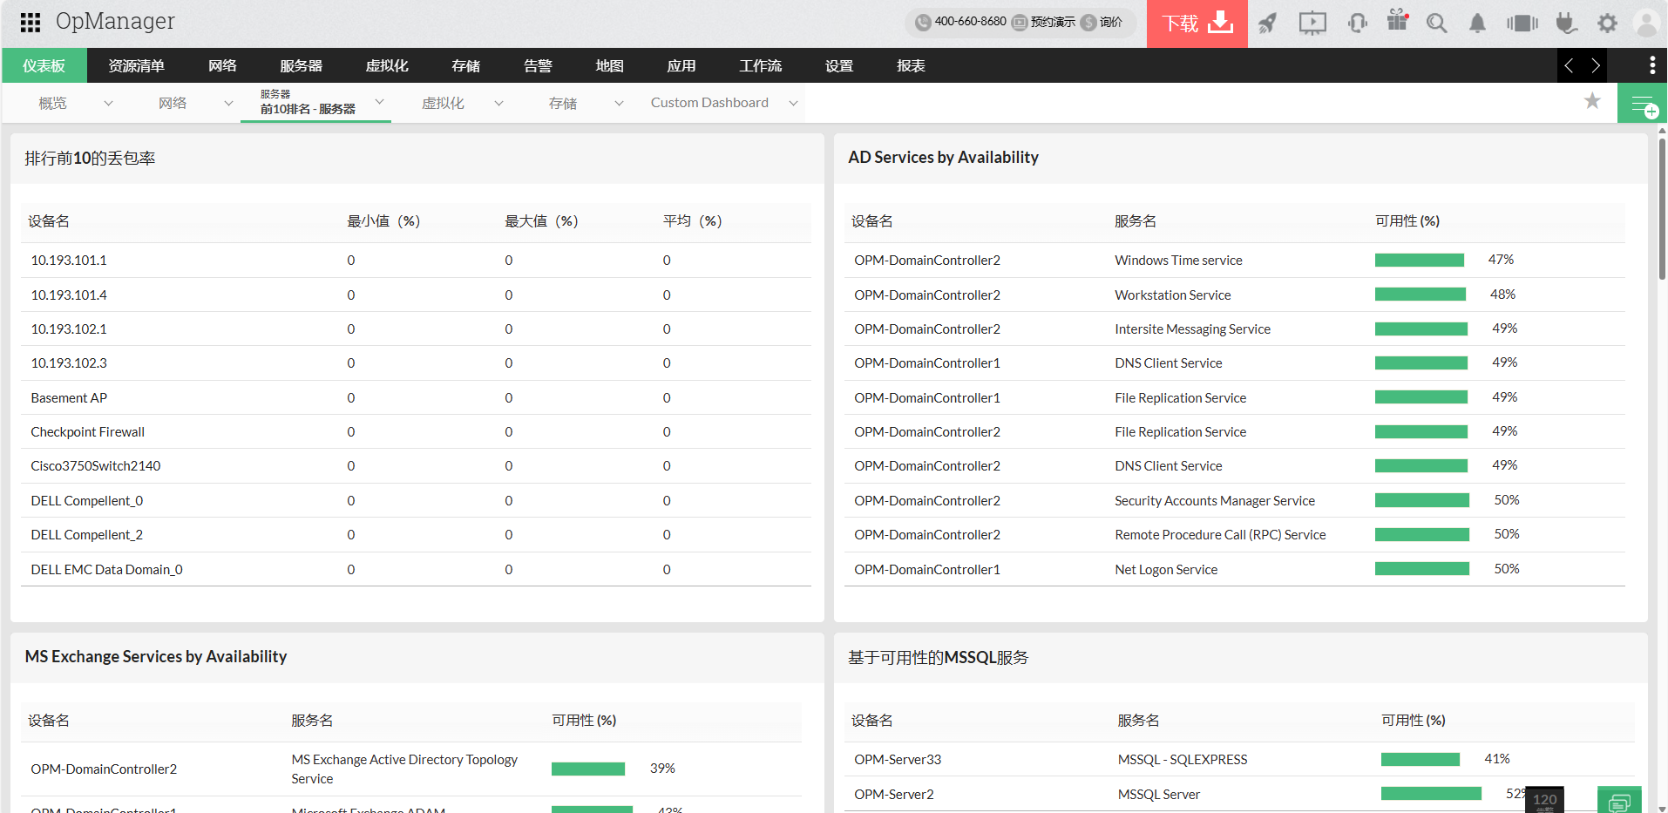Expand the 虚拟化 tab dropdown chevron

pyautogui.click(x=498, y=103)
